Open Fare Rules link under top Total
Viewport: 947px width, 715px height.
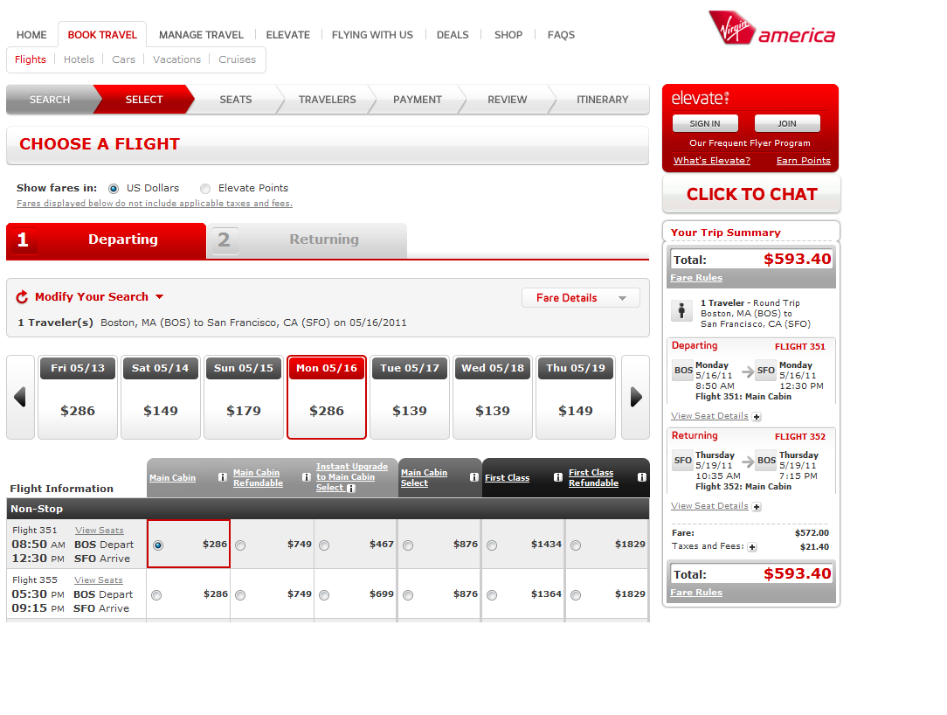(x=695, y=278)
